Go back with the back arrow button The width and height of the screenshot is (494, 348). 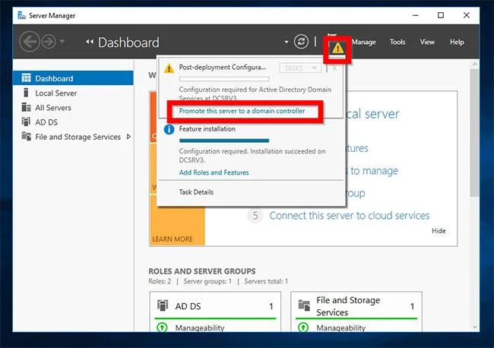(x=30, y=42)
